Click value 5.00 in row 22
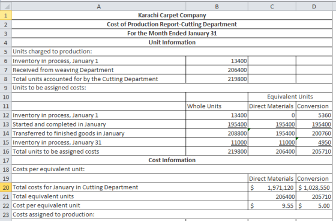 [314, 205]
